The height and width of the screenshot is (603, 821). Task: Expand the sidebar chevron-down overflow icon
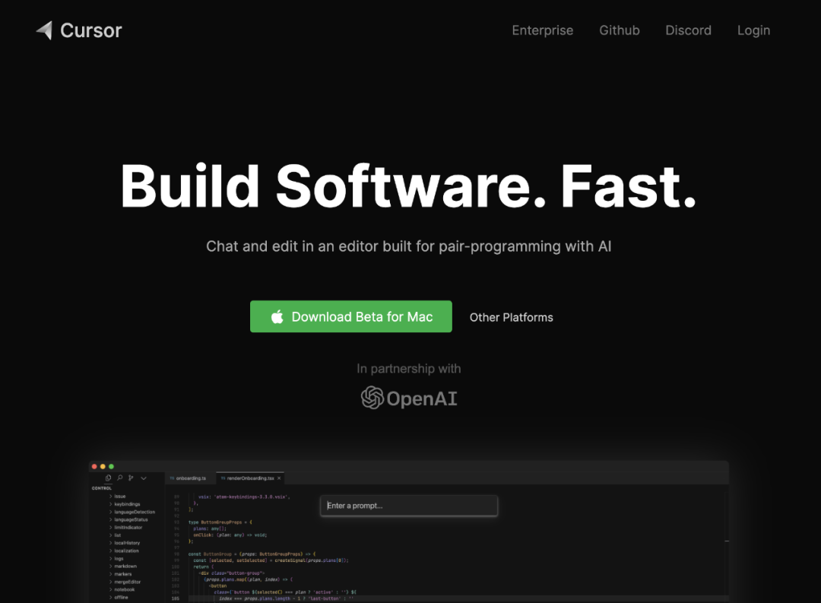[x=144, y=478]
